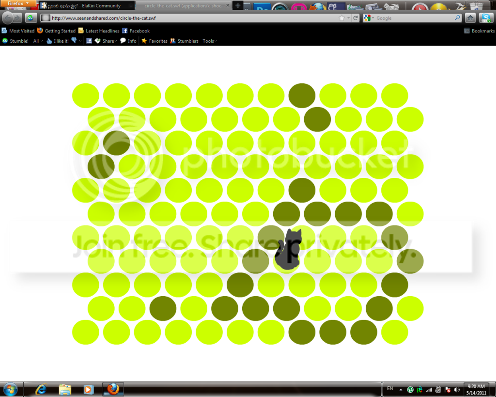The width and height of the screenshot is (496, 397).
Task: Expand the Share dropdown menu
Action: pyautogui.click(x=109, y=41)
